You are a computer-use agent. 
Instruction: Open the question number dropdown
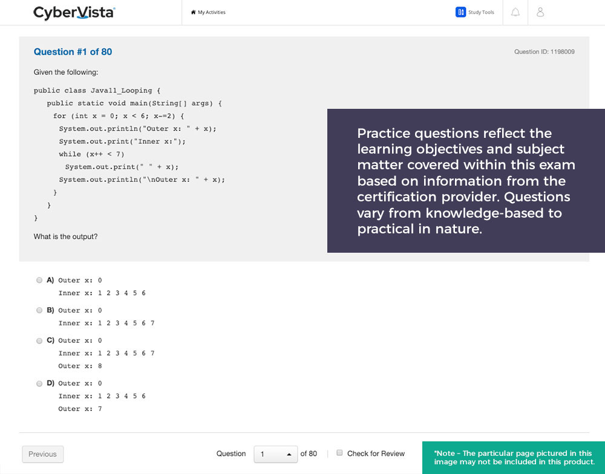pos(275,454)
